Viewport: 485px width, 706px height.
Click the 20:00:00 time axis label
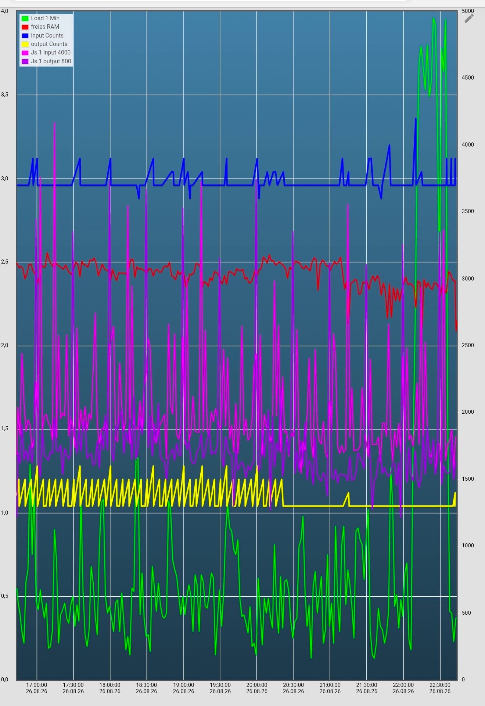tap(257, 688)
